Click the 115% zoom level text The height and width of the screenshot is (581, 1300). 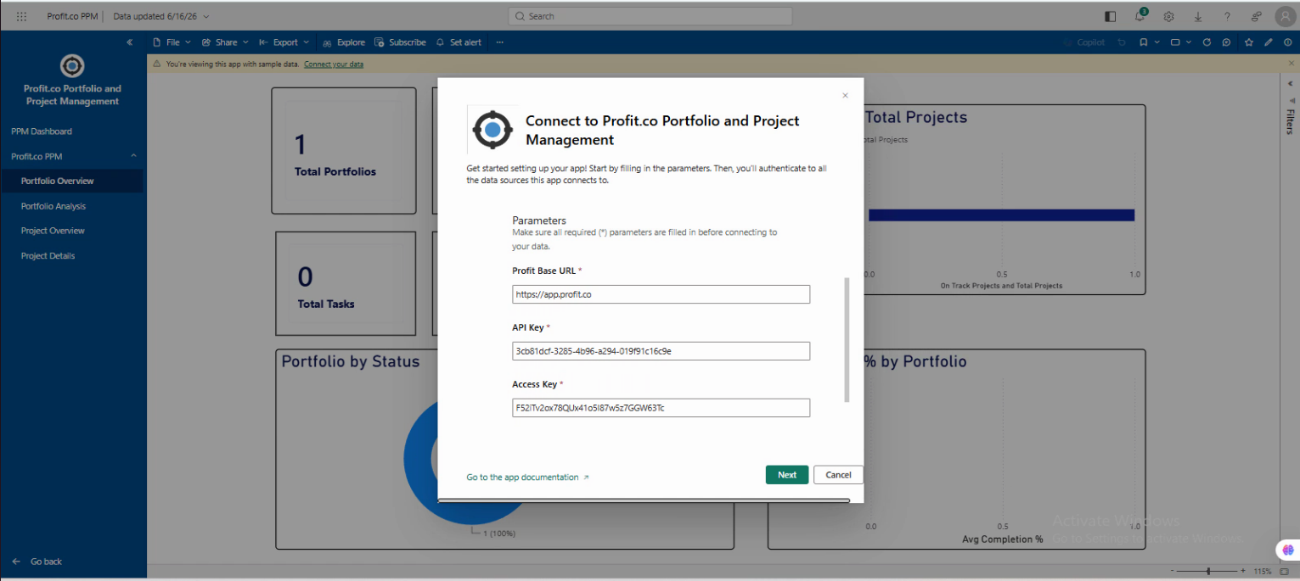1263,572
